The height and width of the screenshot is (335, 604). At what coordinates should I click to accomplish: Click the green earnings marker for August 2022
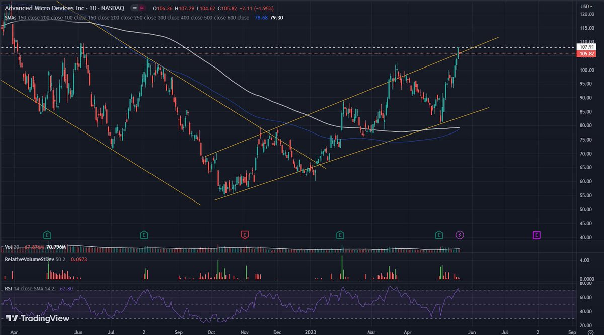(144, 235)
